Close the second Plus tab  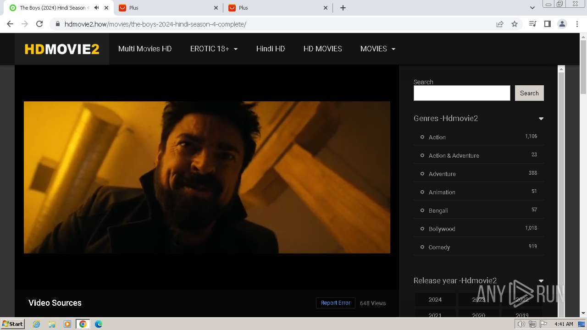point(326,8)
